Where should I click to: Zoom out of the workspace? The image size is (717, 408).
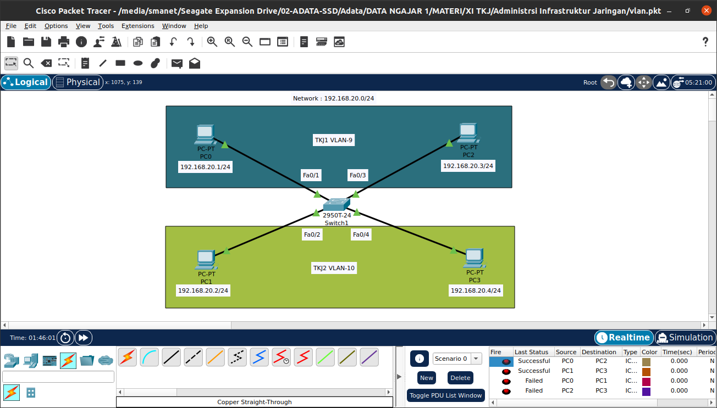247,42
